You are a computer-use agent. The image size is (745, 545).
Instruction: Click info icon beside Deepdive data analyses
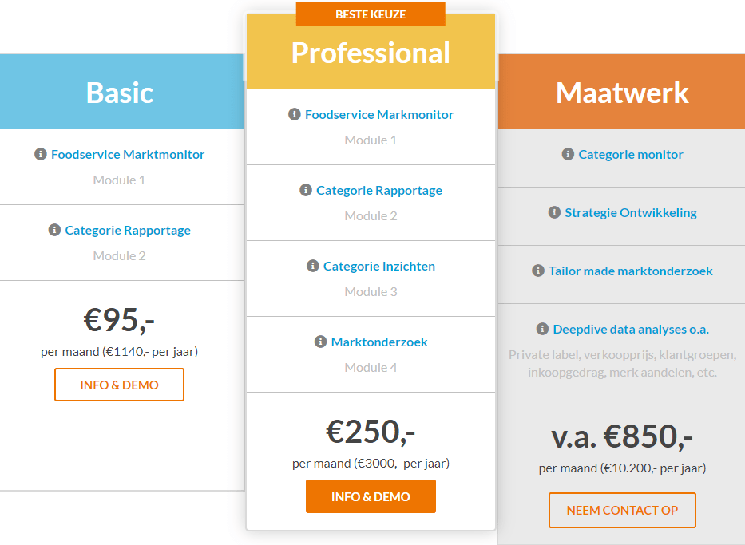[542, 329]
